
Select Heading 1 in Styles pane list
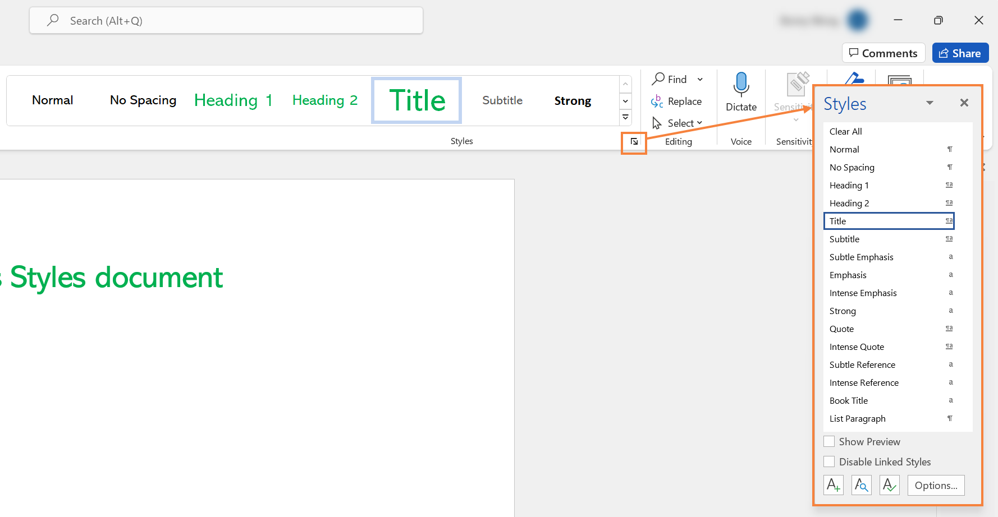tap(889, 185)
